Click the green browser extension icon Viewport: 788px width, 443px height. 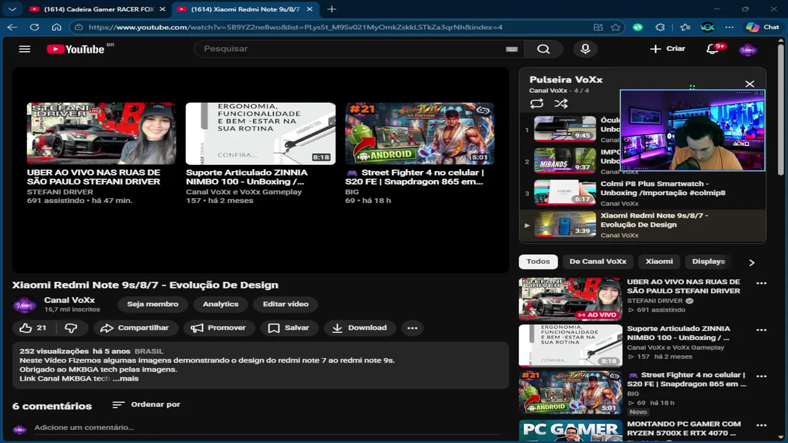638,27
